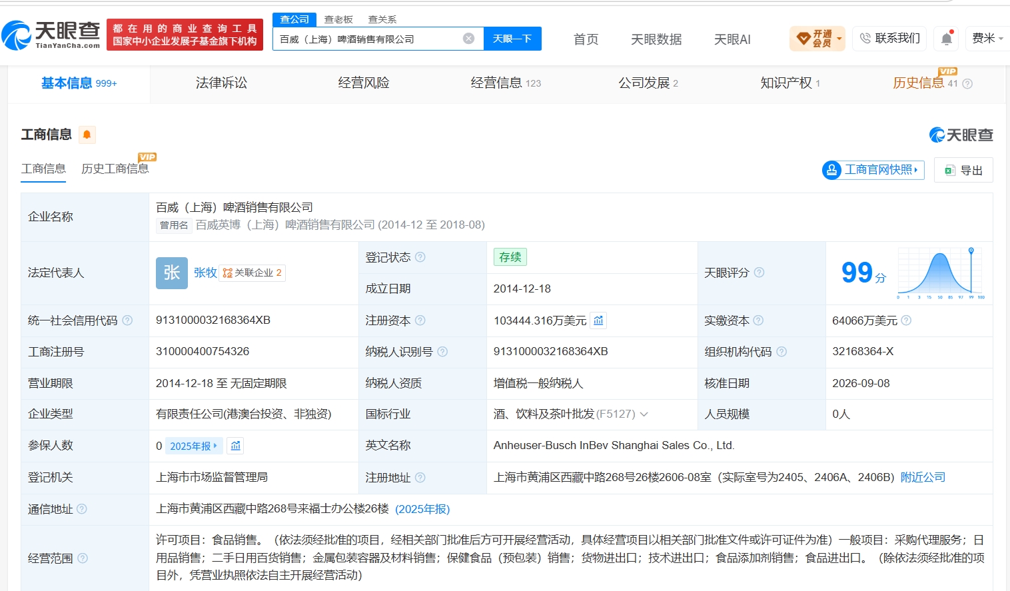Open legal representative 张牧 link
This screenshot has height=591, width=1010.
click(205, 273)
